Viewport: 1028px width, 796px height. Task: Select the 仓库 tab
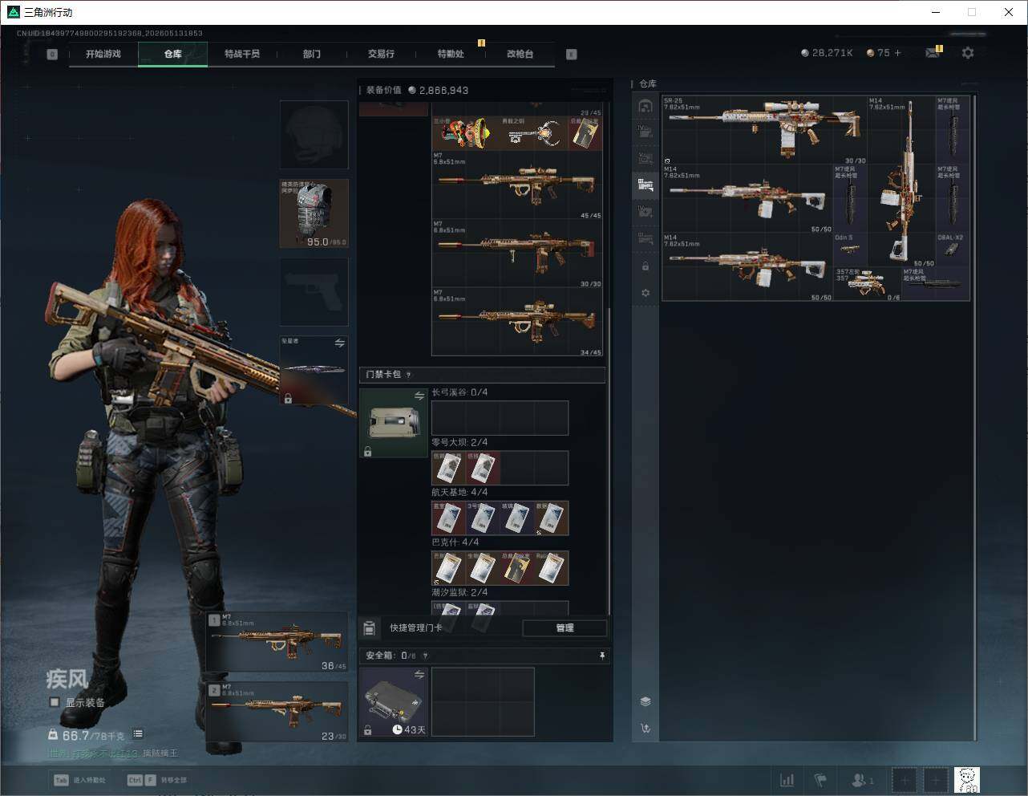pos(172,54)
